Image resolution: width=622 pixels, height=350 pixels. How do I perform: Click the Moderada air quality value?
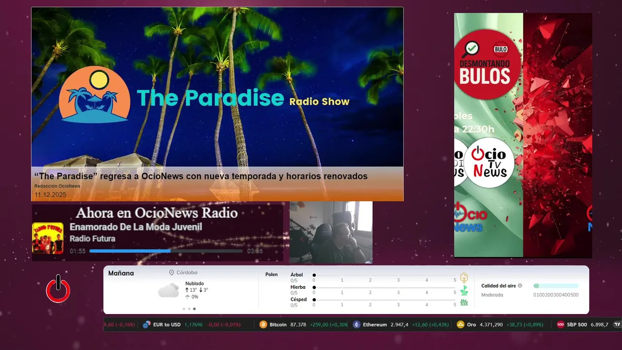point(492,295)
